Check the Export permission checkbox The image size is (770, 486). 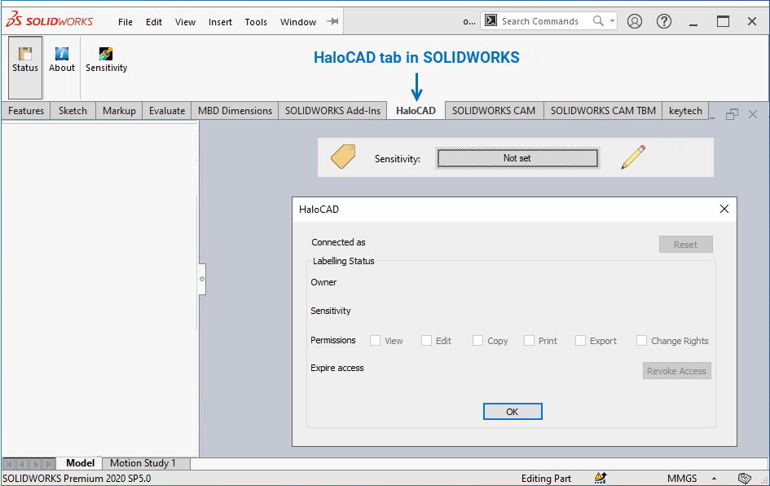tap(580, 341)
